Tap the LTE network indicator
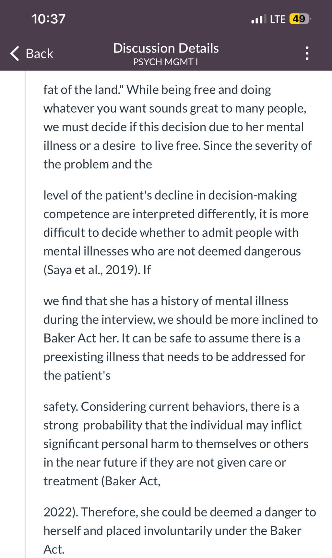 coord(278,19)
